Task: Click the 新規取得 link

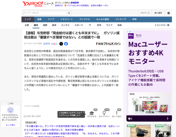Action: coord(75,3)
